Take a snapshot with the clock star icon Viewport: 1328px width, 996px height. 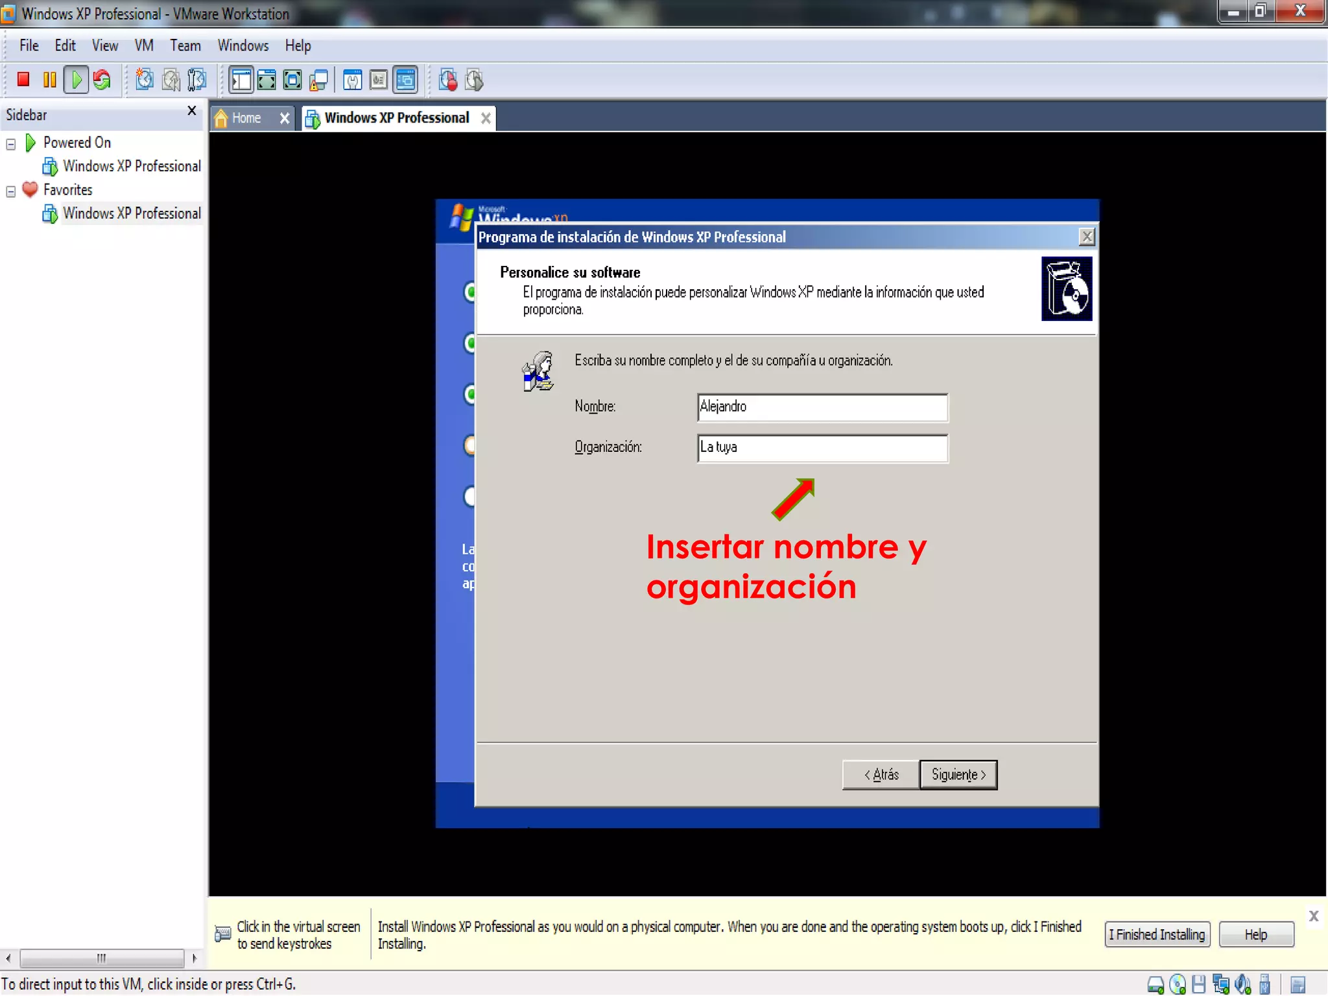(x=145, y=80)
